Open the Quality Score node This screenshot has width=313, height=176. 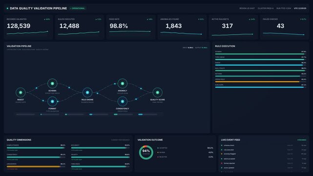[158, 92]
